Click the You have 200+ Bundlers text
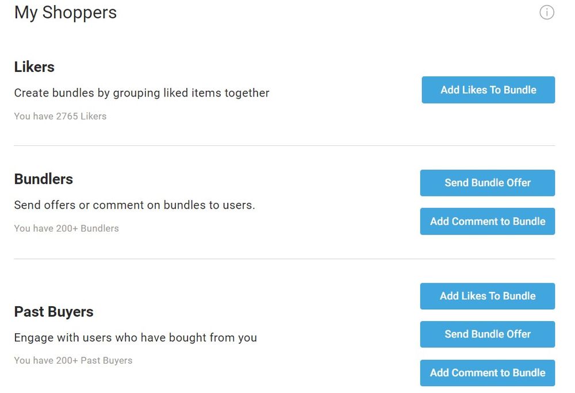This screenshot has width=575, height=393. pos(66,228)
